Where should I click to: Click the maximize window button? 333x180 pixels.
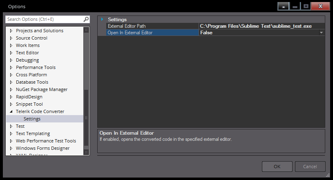pyautogui.click(x=306, y=6)
